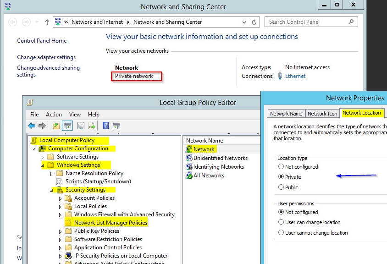Click the search magnifier icon in Control Panel
Screen dimensions: 387x264
pos(351,22)
